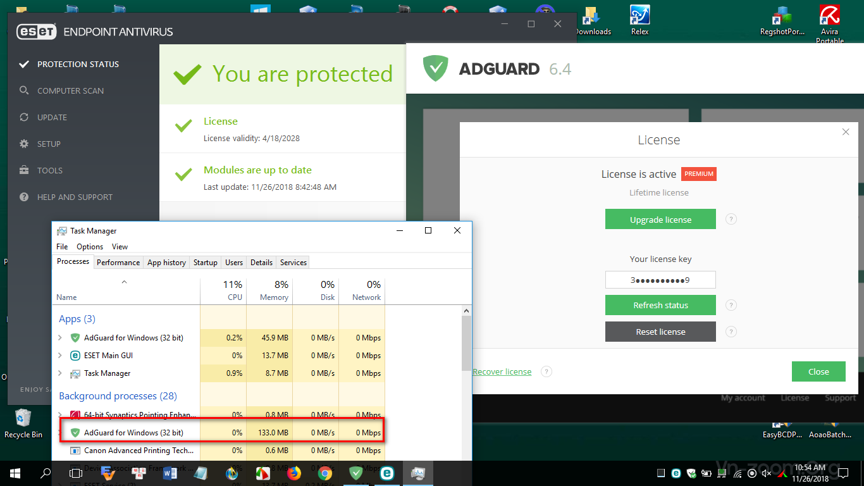Click the Computer Scan magnifier icon in ESET
The height and width of the screenshot is (486, 864).
coord(24,90)
